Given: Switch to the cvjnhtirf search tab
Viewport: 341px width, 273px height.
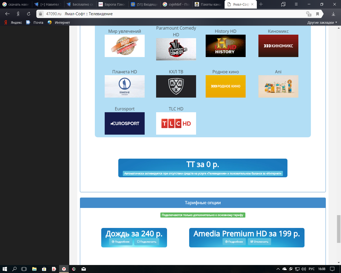Looking at the screenshot, I should point(176,4).
